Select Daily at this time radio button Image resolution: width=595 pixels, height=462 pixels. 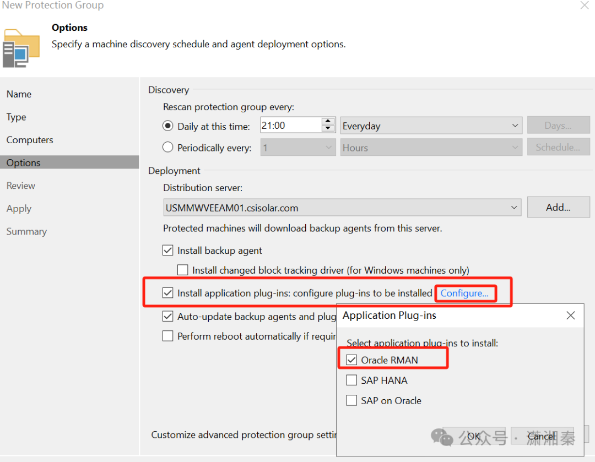167,126
